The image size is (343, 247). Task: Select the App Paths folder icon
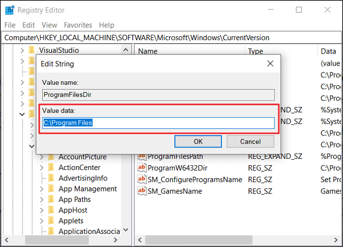coord(51,199)
